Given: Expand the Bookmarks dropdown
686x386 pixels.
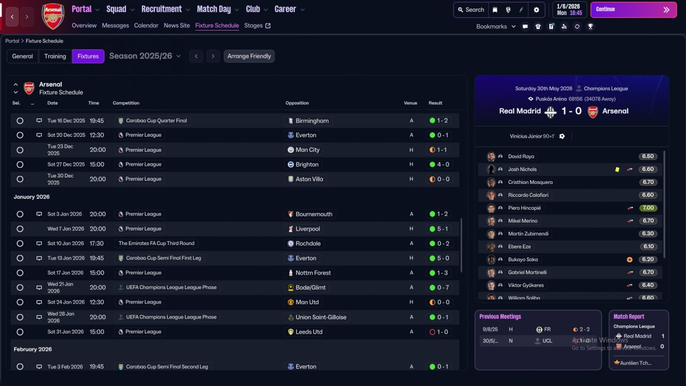Looking at the screenshot, I should pyautogui.click(x=496, y=26).
